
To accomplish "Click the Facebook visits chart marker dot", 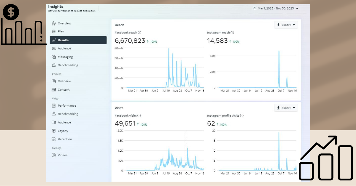I will (x=186, y=164).
